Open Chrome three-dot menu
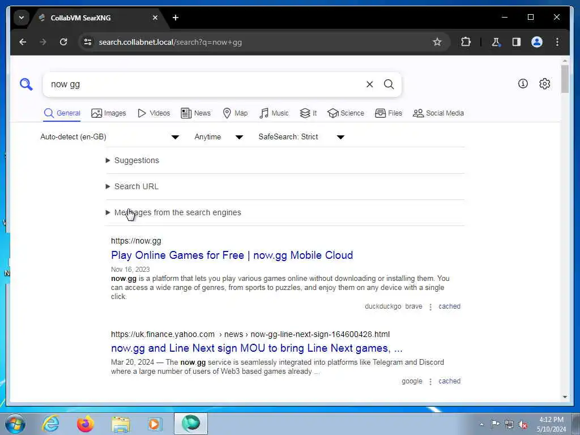This screenshot has height=435, width=580. point(557,42)
